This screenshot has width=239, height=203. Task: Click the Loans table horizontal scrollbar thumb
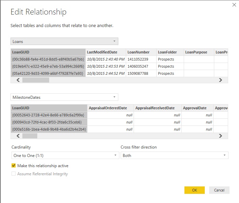[36, 80]
